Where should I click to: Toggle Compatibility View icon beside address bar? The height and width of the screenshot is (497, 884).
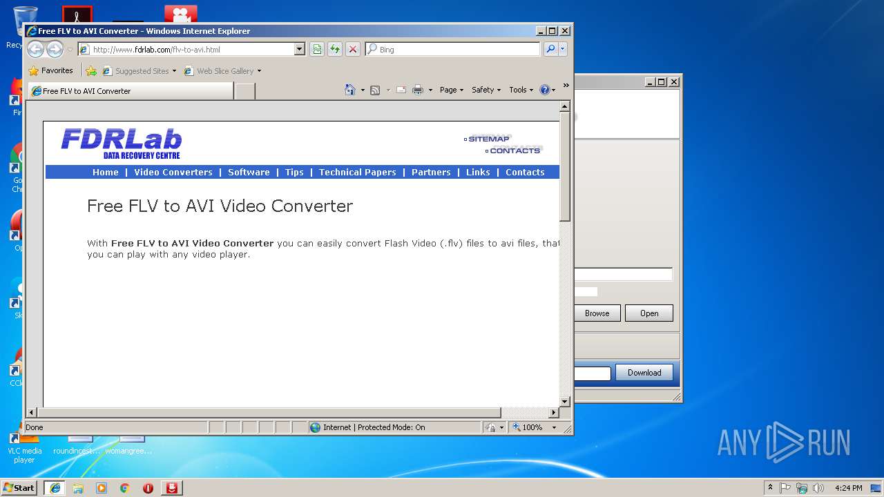coord(317,49)
